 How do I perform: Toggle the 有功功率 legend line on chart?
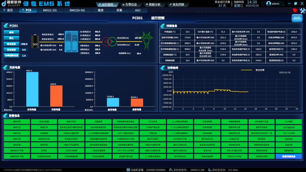(246, 70)
